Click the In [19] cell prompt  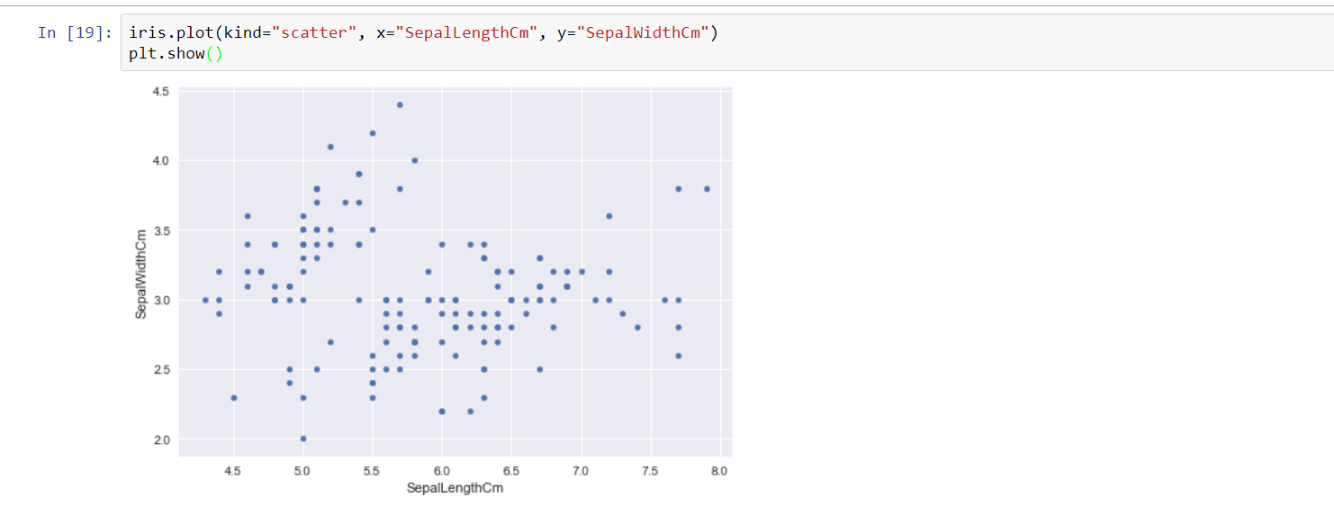coord(75,33)
